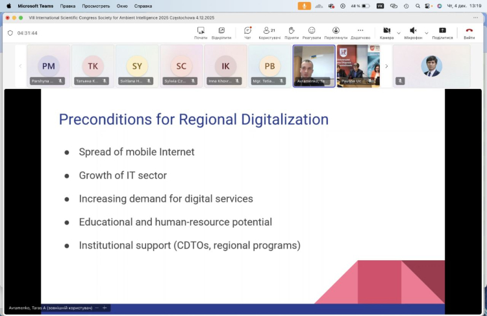This screenshot has width=487, height=316.
Task: Toggle the camera on
Action: click(386, 32)
